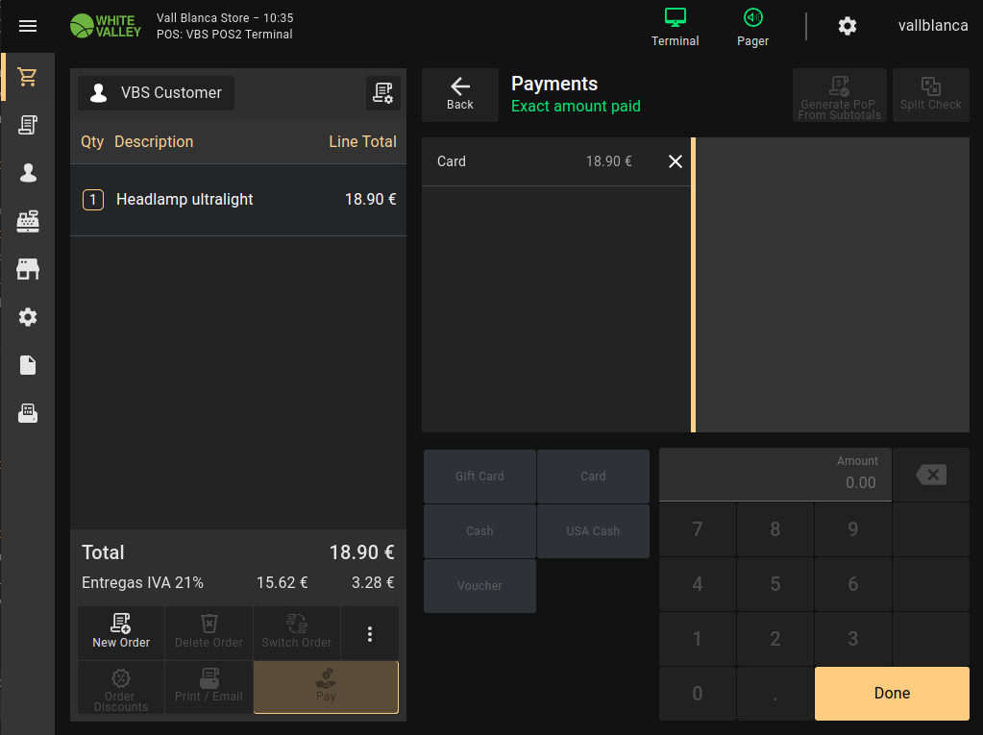Click the vallblanca user name
The width and height of the screenshot is (983, 735).
coord(933,26)
